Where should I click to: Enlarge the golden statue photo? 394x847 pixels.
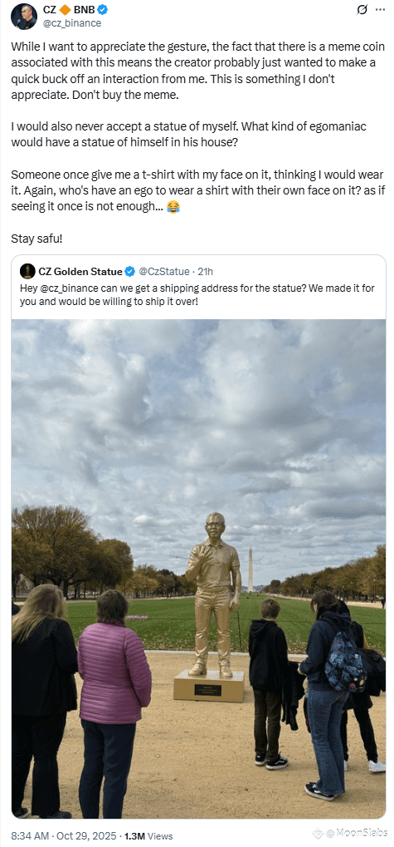pos(198,569)
